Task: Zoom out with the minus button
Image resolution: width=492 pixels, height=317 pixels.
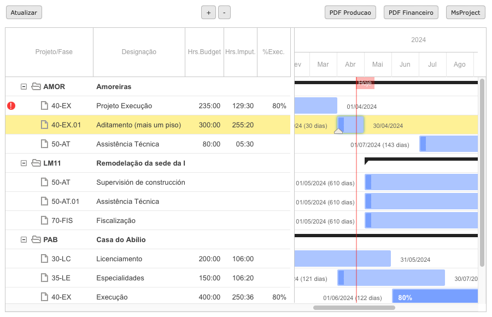Action: [224, 13]
